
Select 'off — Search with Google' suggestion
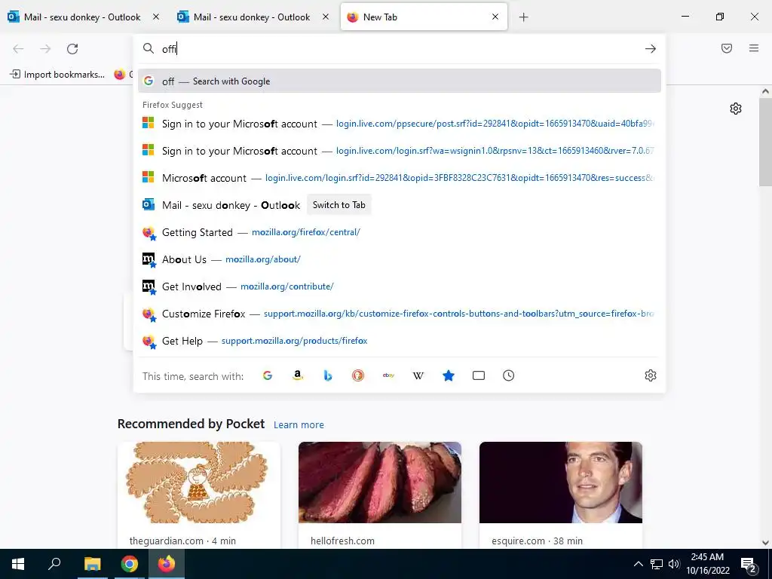pyautogui.click(x=400, y=81)
